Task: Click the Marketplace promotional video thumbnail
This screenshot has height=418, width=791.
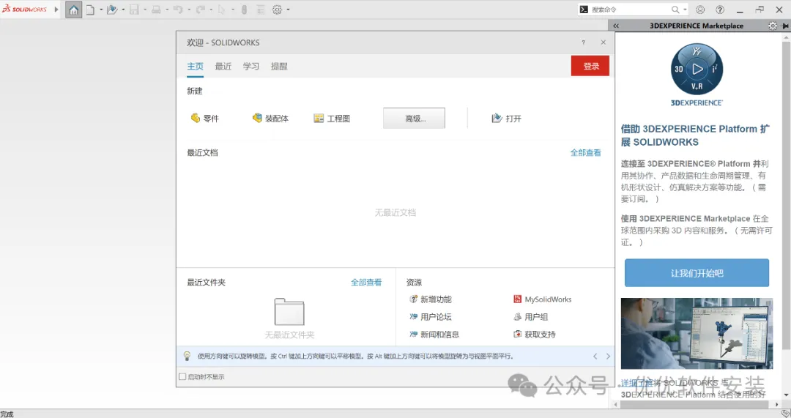Action: coord(697,333)
